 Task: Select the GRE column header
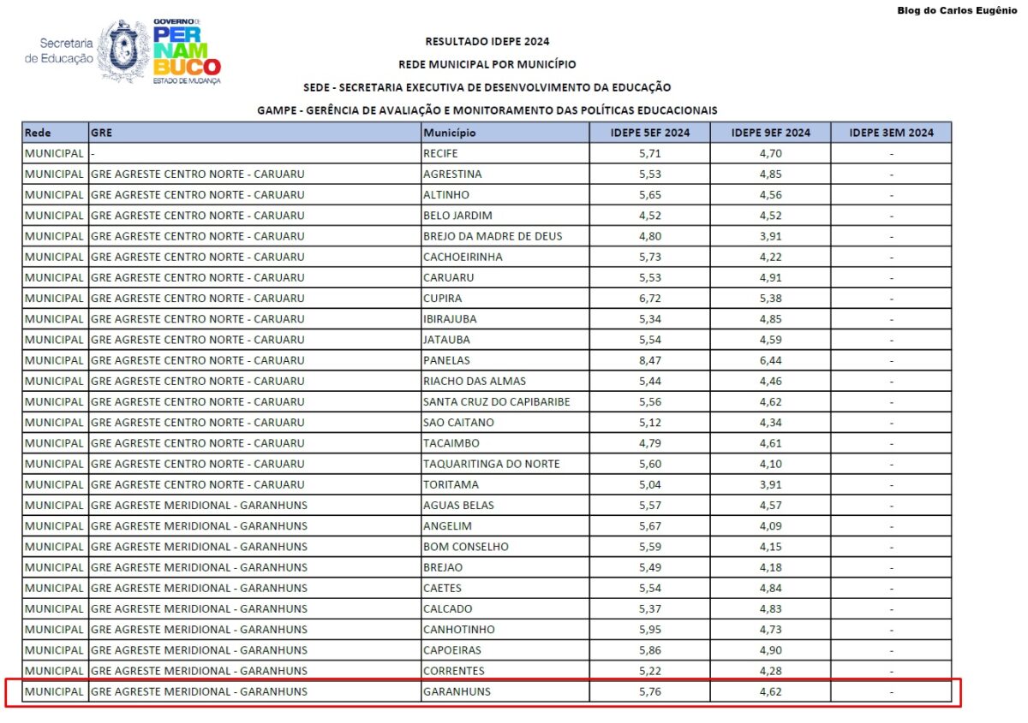pyautogui.click(x=101, y=133)
